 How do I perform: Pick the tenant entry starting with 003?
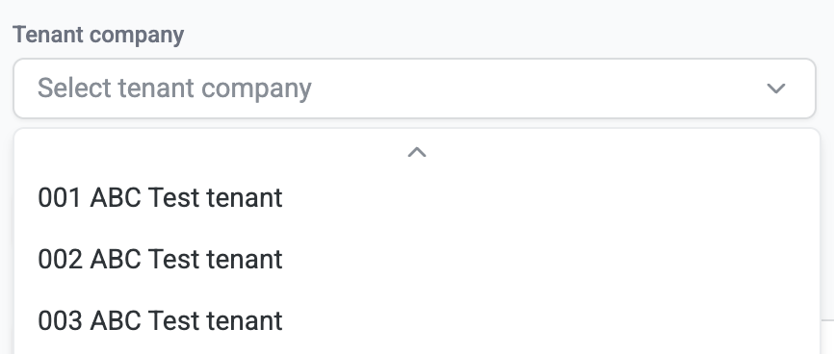[416, 321]
